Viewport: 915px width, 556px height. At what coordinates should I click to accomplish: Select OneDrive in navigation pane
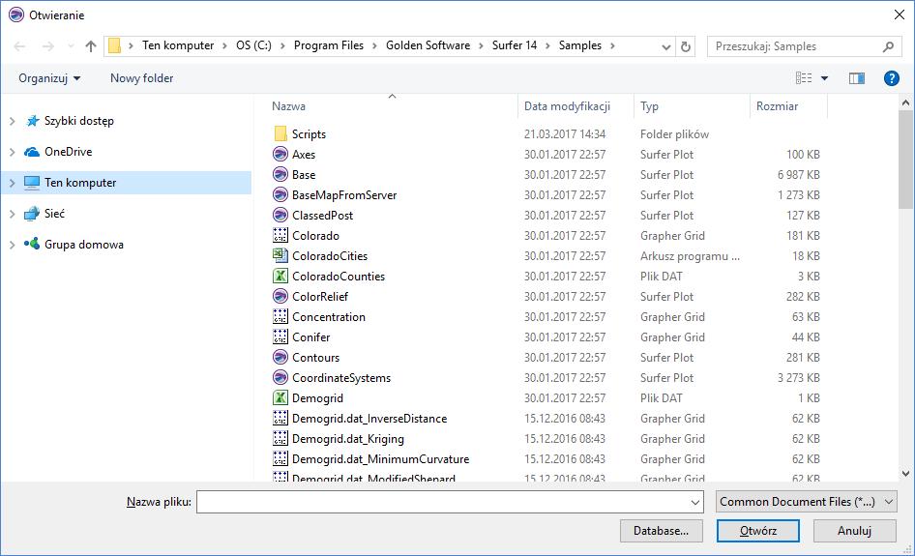[x=69, y=152]
